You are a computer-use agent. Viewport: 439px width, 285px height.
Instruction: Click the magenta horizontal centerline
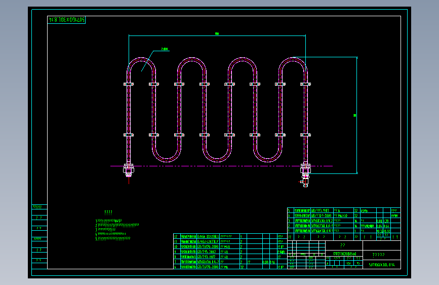pyautogui.click(x=221, y=166)
